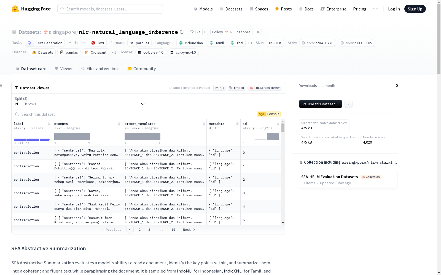Image resolution: width=441 pixels, height=275 pixels.
Task: Filter by Thai language tag
Action: pos(237,43)
